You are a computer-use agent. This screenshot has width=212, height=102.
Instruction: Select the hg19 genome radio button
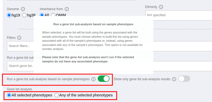pos(9,15)
